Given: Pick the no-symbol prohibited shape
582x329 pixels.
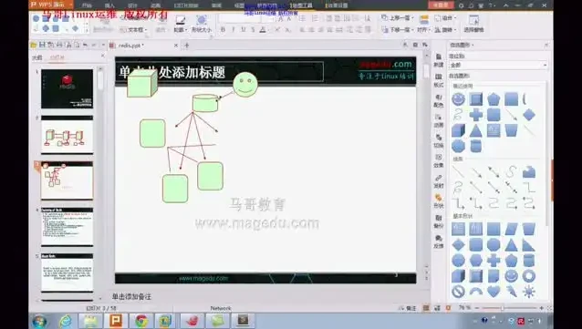Looking at the screenshot, I should tap(458, 292).
